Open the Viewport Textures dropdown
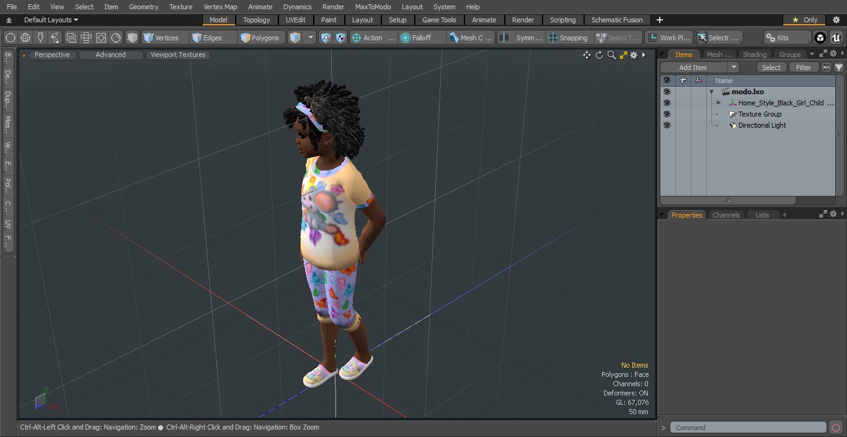The width and height of the screenshot is (847, 437). [178, 55]
